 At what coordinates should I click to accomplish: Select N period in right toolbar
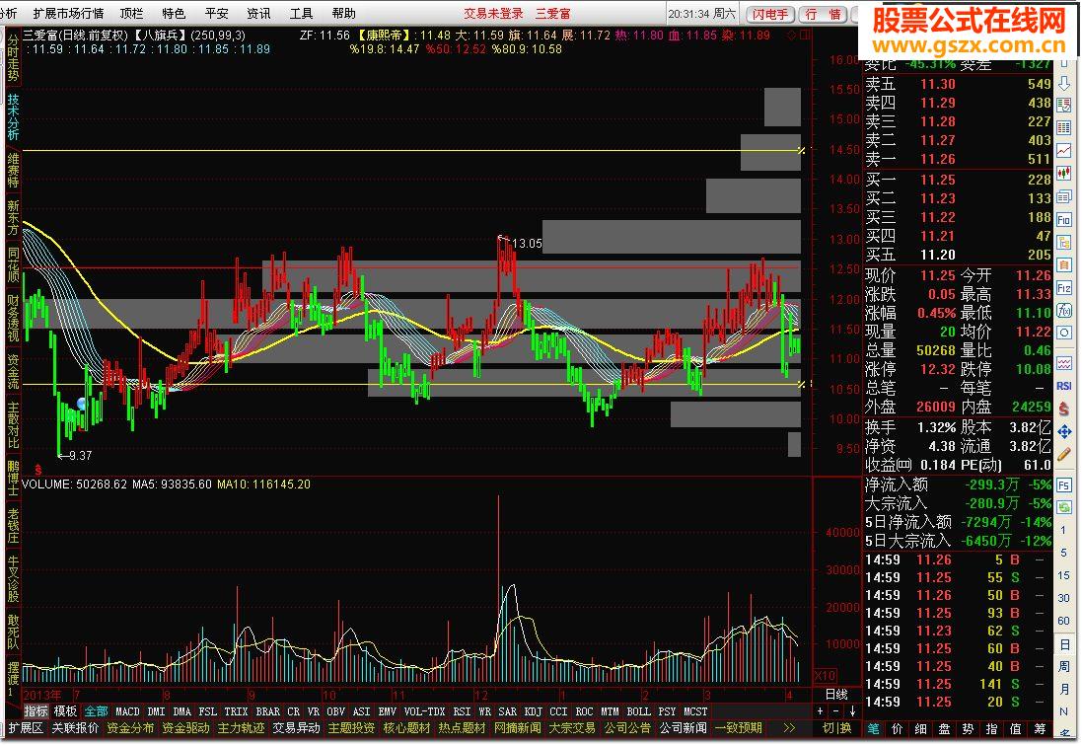click(1064, 711)
